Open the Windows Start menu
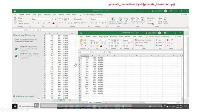This screenshot has height=112, width=199. click(x=15, y=106)
